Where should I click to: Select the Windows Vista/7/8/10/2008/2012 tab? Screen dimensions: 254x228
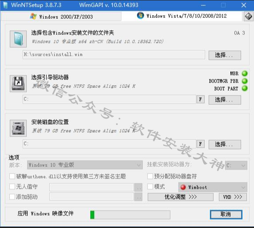[x=182, y=16]
